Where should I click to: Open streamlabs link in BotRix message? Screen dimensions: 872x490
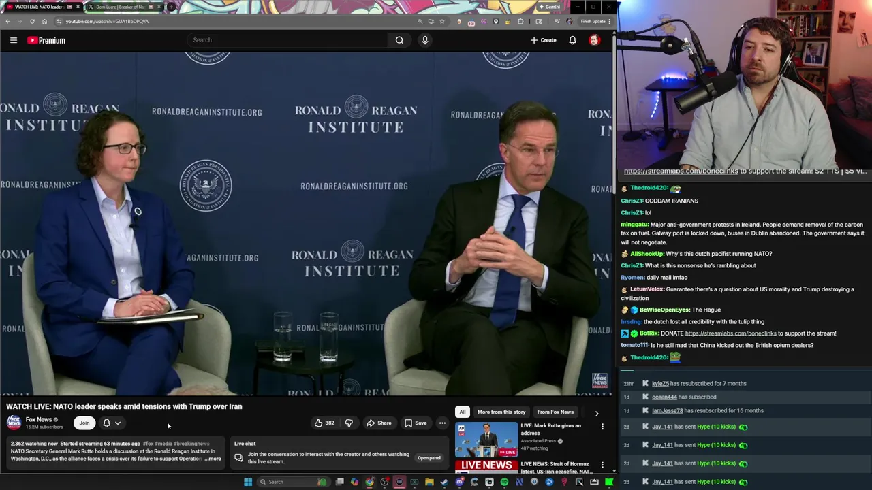(x=730, y=333)
